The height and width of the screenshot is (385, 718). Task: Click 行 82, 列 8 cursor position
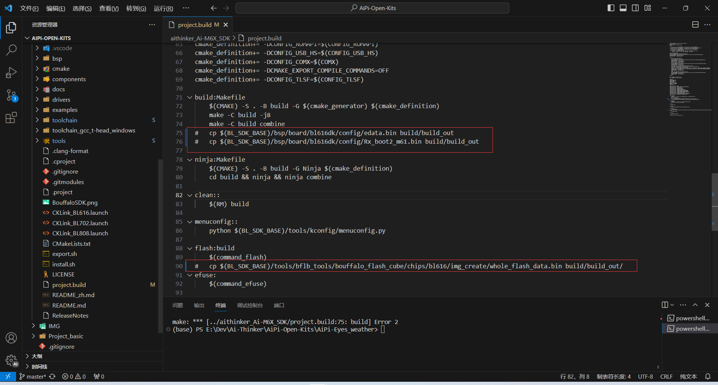(x=574, y=376)
